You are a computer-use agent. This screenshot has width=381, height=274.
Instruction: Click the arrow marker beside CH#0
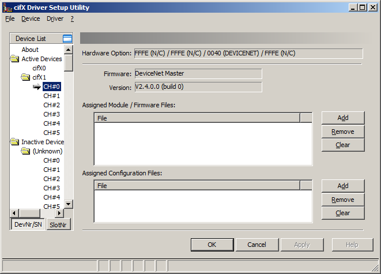pos(37,87)
